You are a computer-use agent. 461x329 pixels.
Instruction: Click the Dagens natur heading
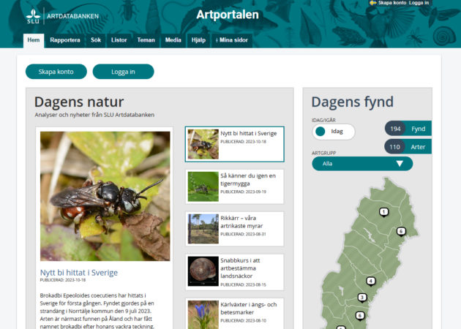coord(79,102)
